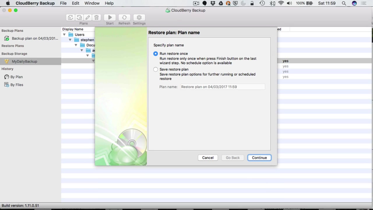Click the Google Drive menu bar icon
The width and height of the screenshot is (373, 210).
(221, 3)
